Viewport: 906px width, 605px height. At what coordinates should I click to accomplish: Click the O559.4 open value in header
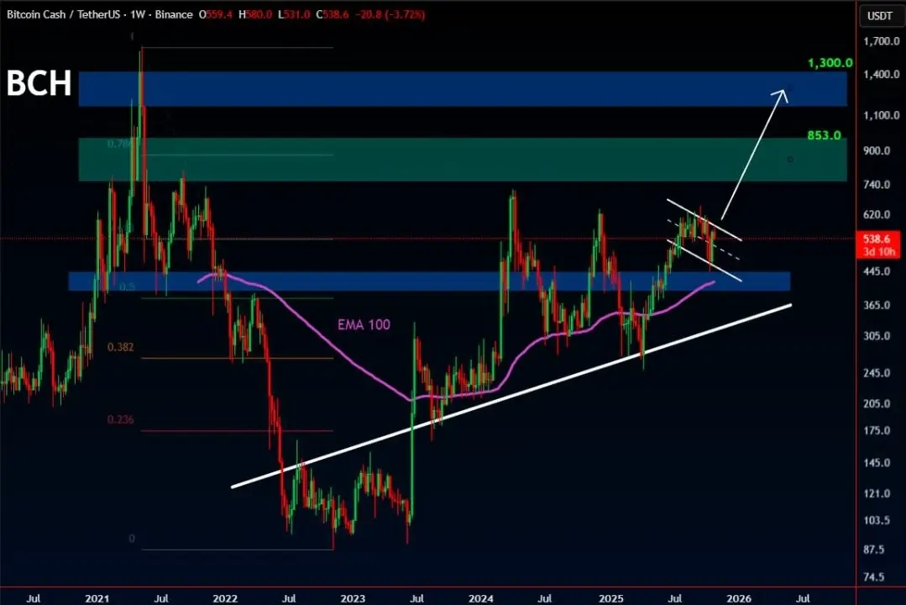(216, 14)
